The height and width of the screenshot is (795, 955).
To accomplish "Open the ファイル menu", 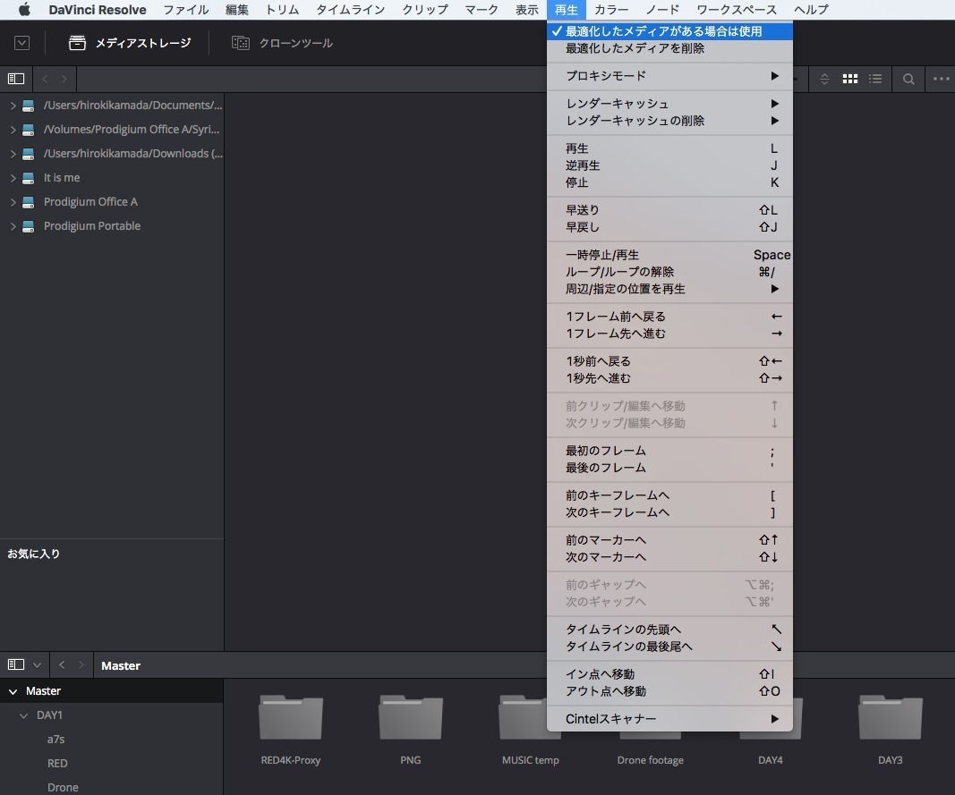I will [x=186, y=10].
